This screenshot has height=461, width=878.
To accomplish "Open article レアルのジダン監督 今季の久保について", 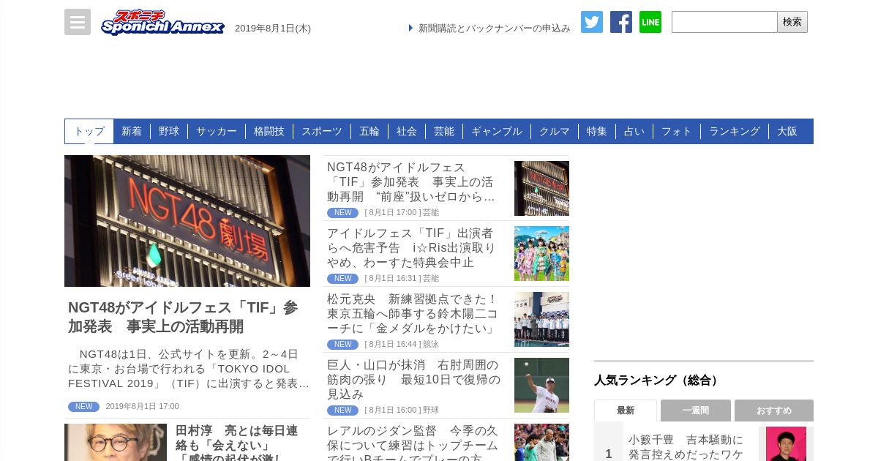I will (413, 443).
